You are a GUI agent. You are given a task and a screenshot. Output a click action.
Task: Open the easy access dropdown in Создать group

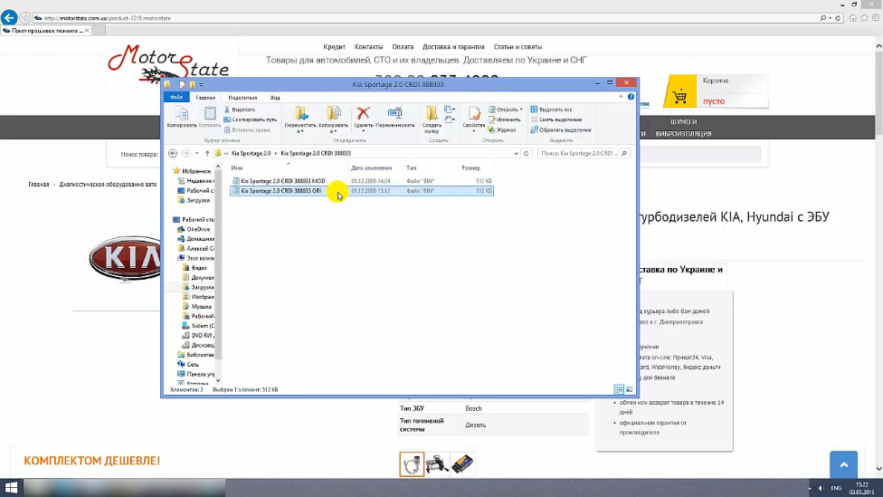[x=449, y=119]
